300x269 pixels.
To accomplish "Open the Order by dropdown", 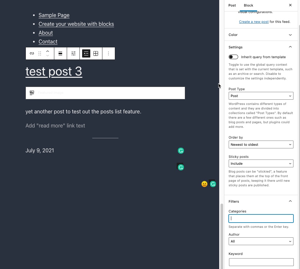I will pos(261,144).
